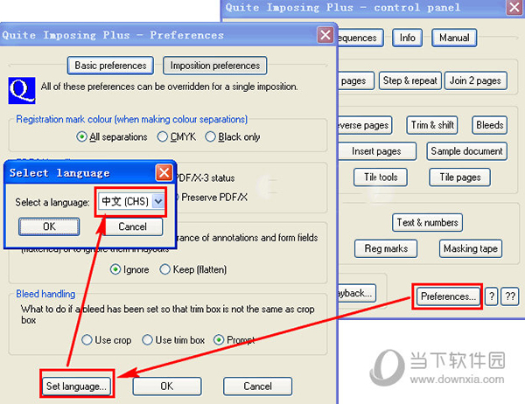Click the blue Q logo icon
This screenshot has height=404, width=525.
click(x=22, y=90)
